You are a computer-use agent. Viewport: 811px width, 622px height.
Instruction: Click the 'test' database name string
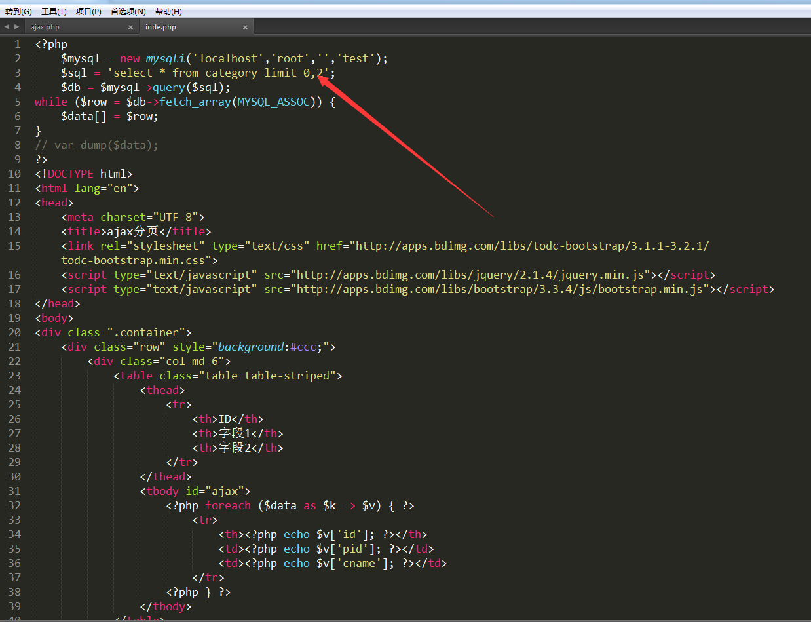point(356,58)
